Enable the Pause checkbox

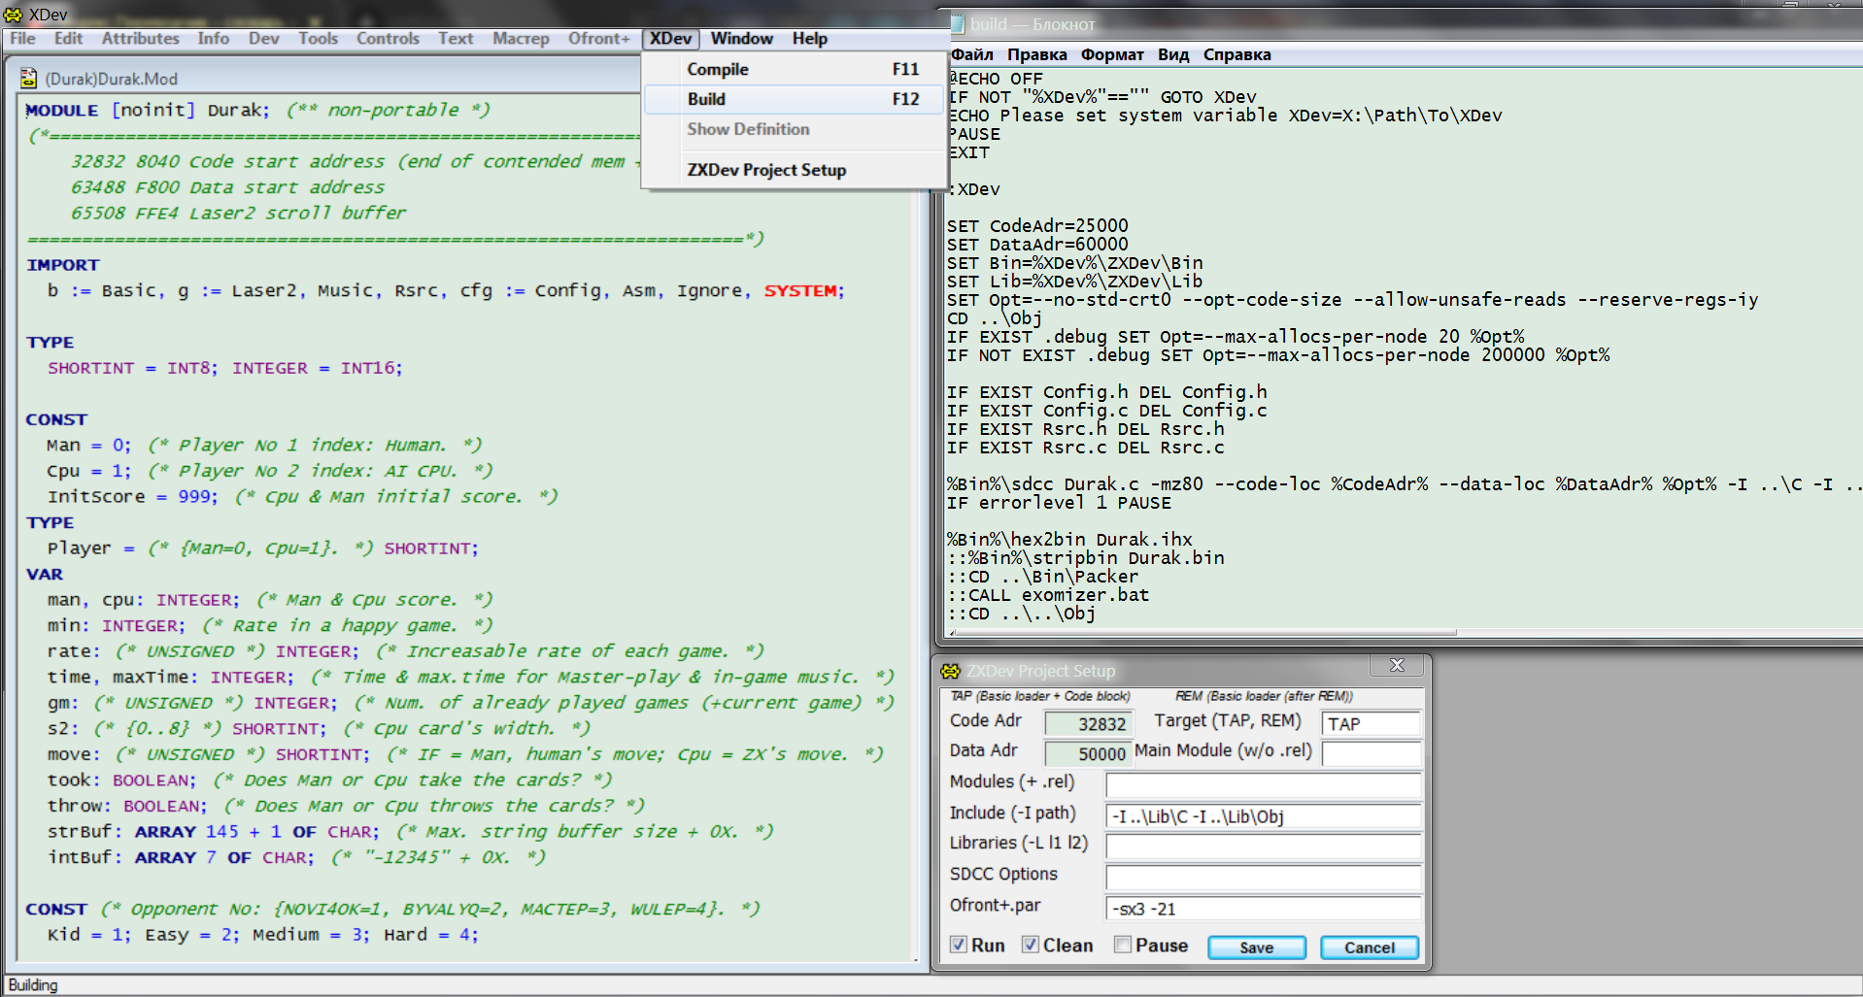coord(1123,945)
